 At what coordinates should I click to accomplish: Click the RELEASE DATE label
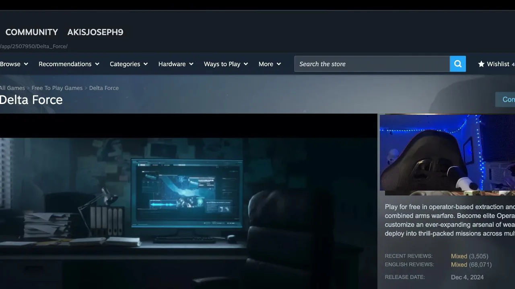[x=405, y=277]
